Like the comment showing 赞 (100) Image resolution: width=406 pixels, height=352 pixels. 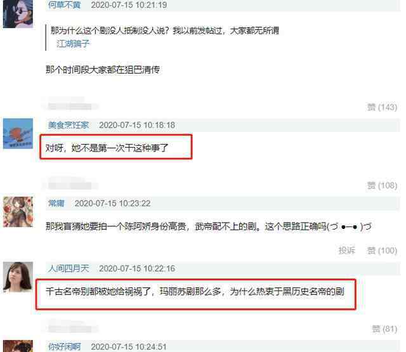382,251
